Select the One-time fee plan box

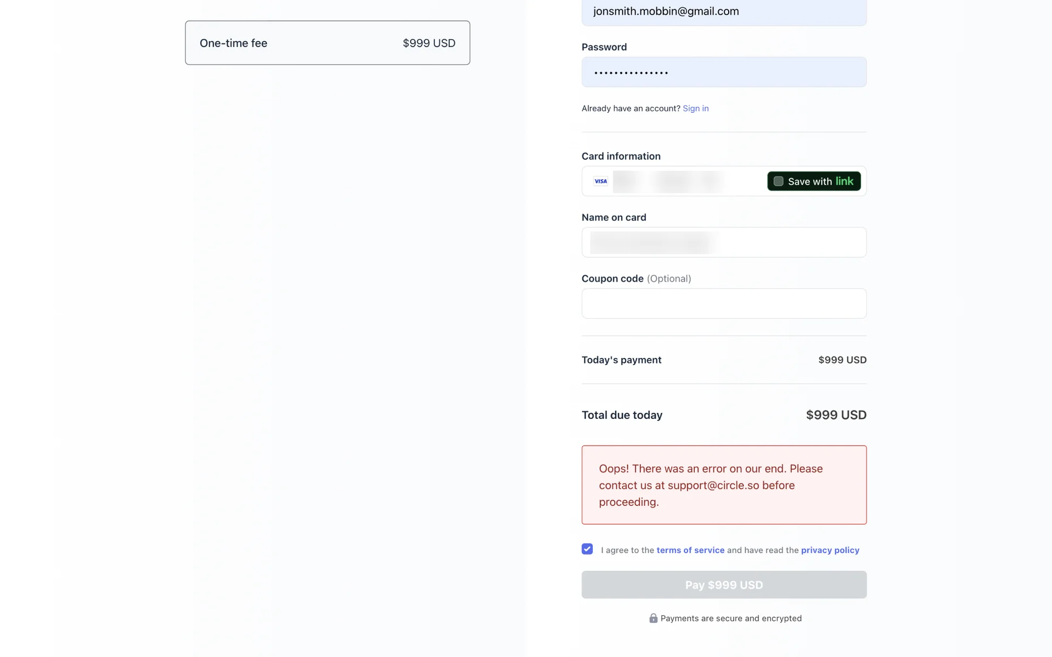(x=327, y=43)
